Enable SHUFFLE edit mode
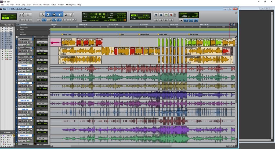This screenshot has height=149, width=275. coord(5,16)
